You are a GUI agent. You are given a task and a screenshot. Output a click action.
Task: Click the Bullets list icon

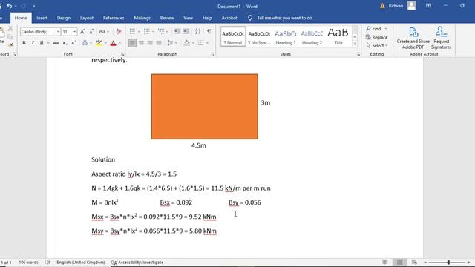[x=132, y=31]
